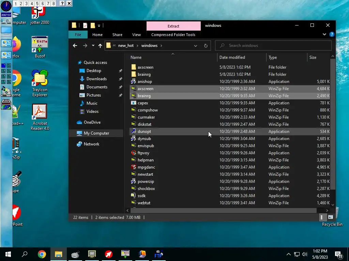Customize Quick Access Toolbar dropdown arrow
This screenshot has height=261, width=349.
pyautogui.click(x=99, y=26)
